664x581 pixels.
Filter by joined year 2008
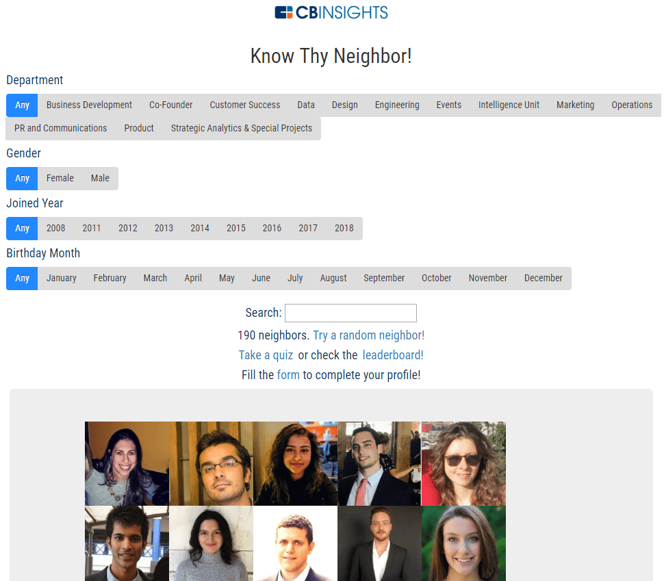[55, 229]
